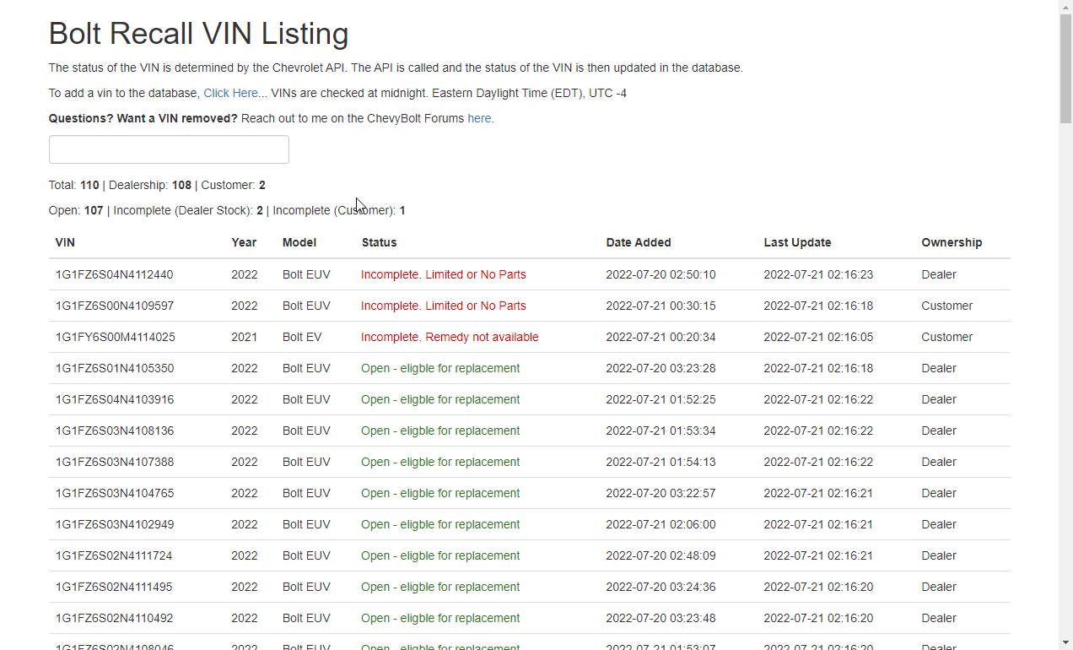Grab the vertical scrollbar thumb
This screenshot has height=650, width=1073.
[1066, 69]
